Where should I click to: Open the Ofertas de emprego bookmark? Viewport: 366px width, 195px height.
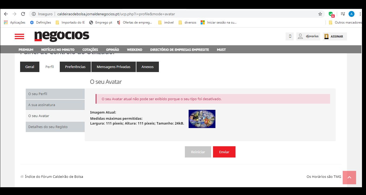(x=135, y=22)
